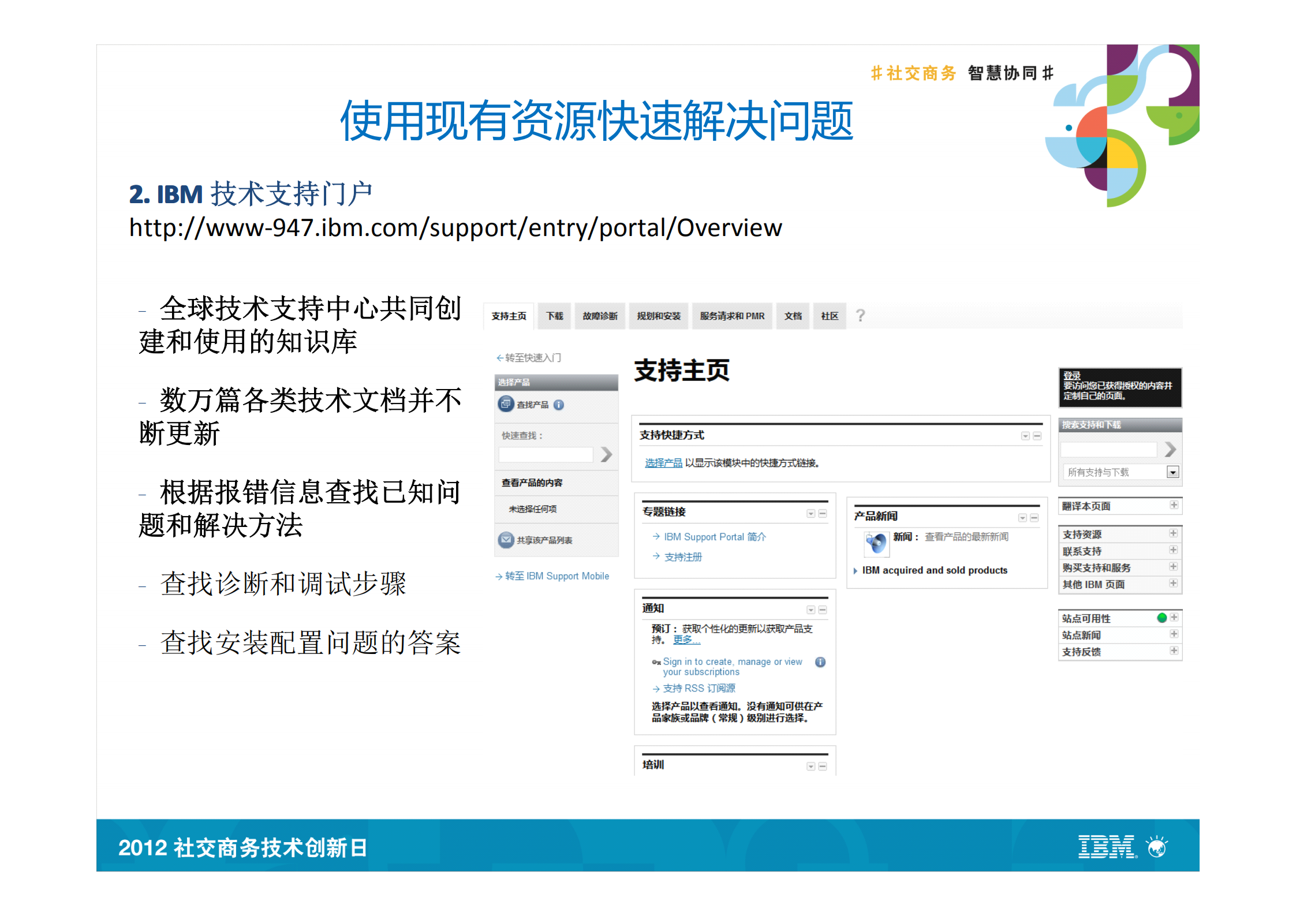1296x916 pixels.
Task: Collapse the 专题链接 module with minus button
Action: 823,514
